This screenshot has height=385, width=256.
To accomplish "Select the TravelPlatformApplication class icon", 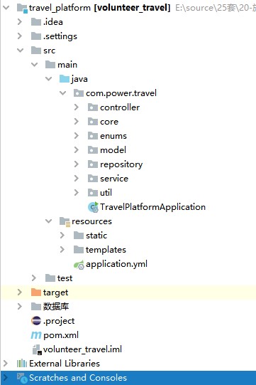I will click(x=93, y=207).
